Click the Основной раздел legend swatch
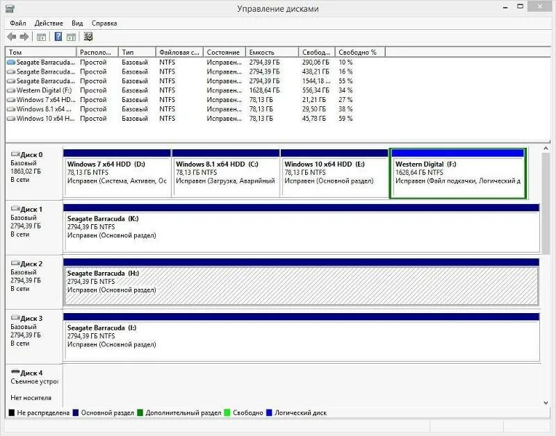The height and width of the screenshot is (436, 556). tap(76, 412)
